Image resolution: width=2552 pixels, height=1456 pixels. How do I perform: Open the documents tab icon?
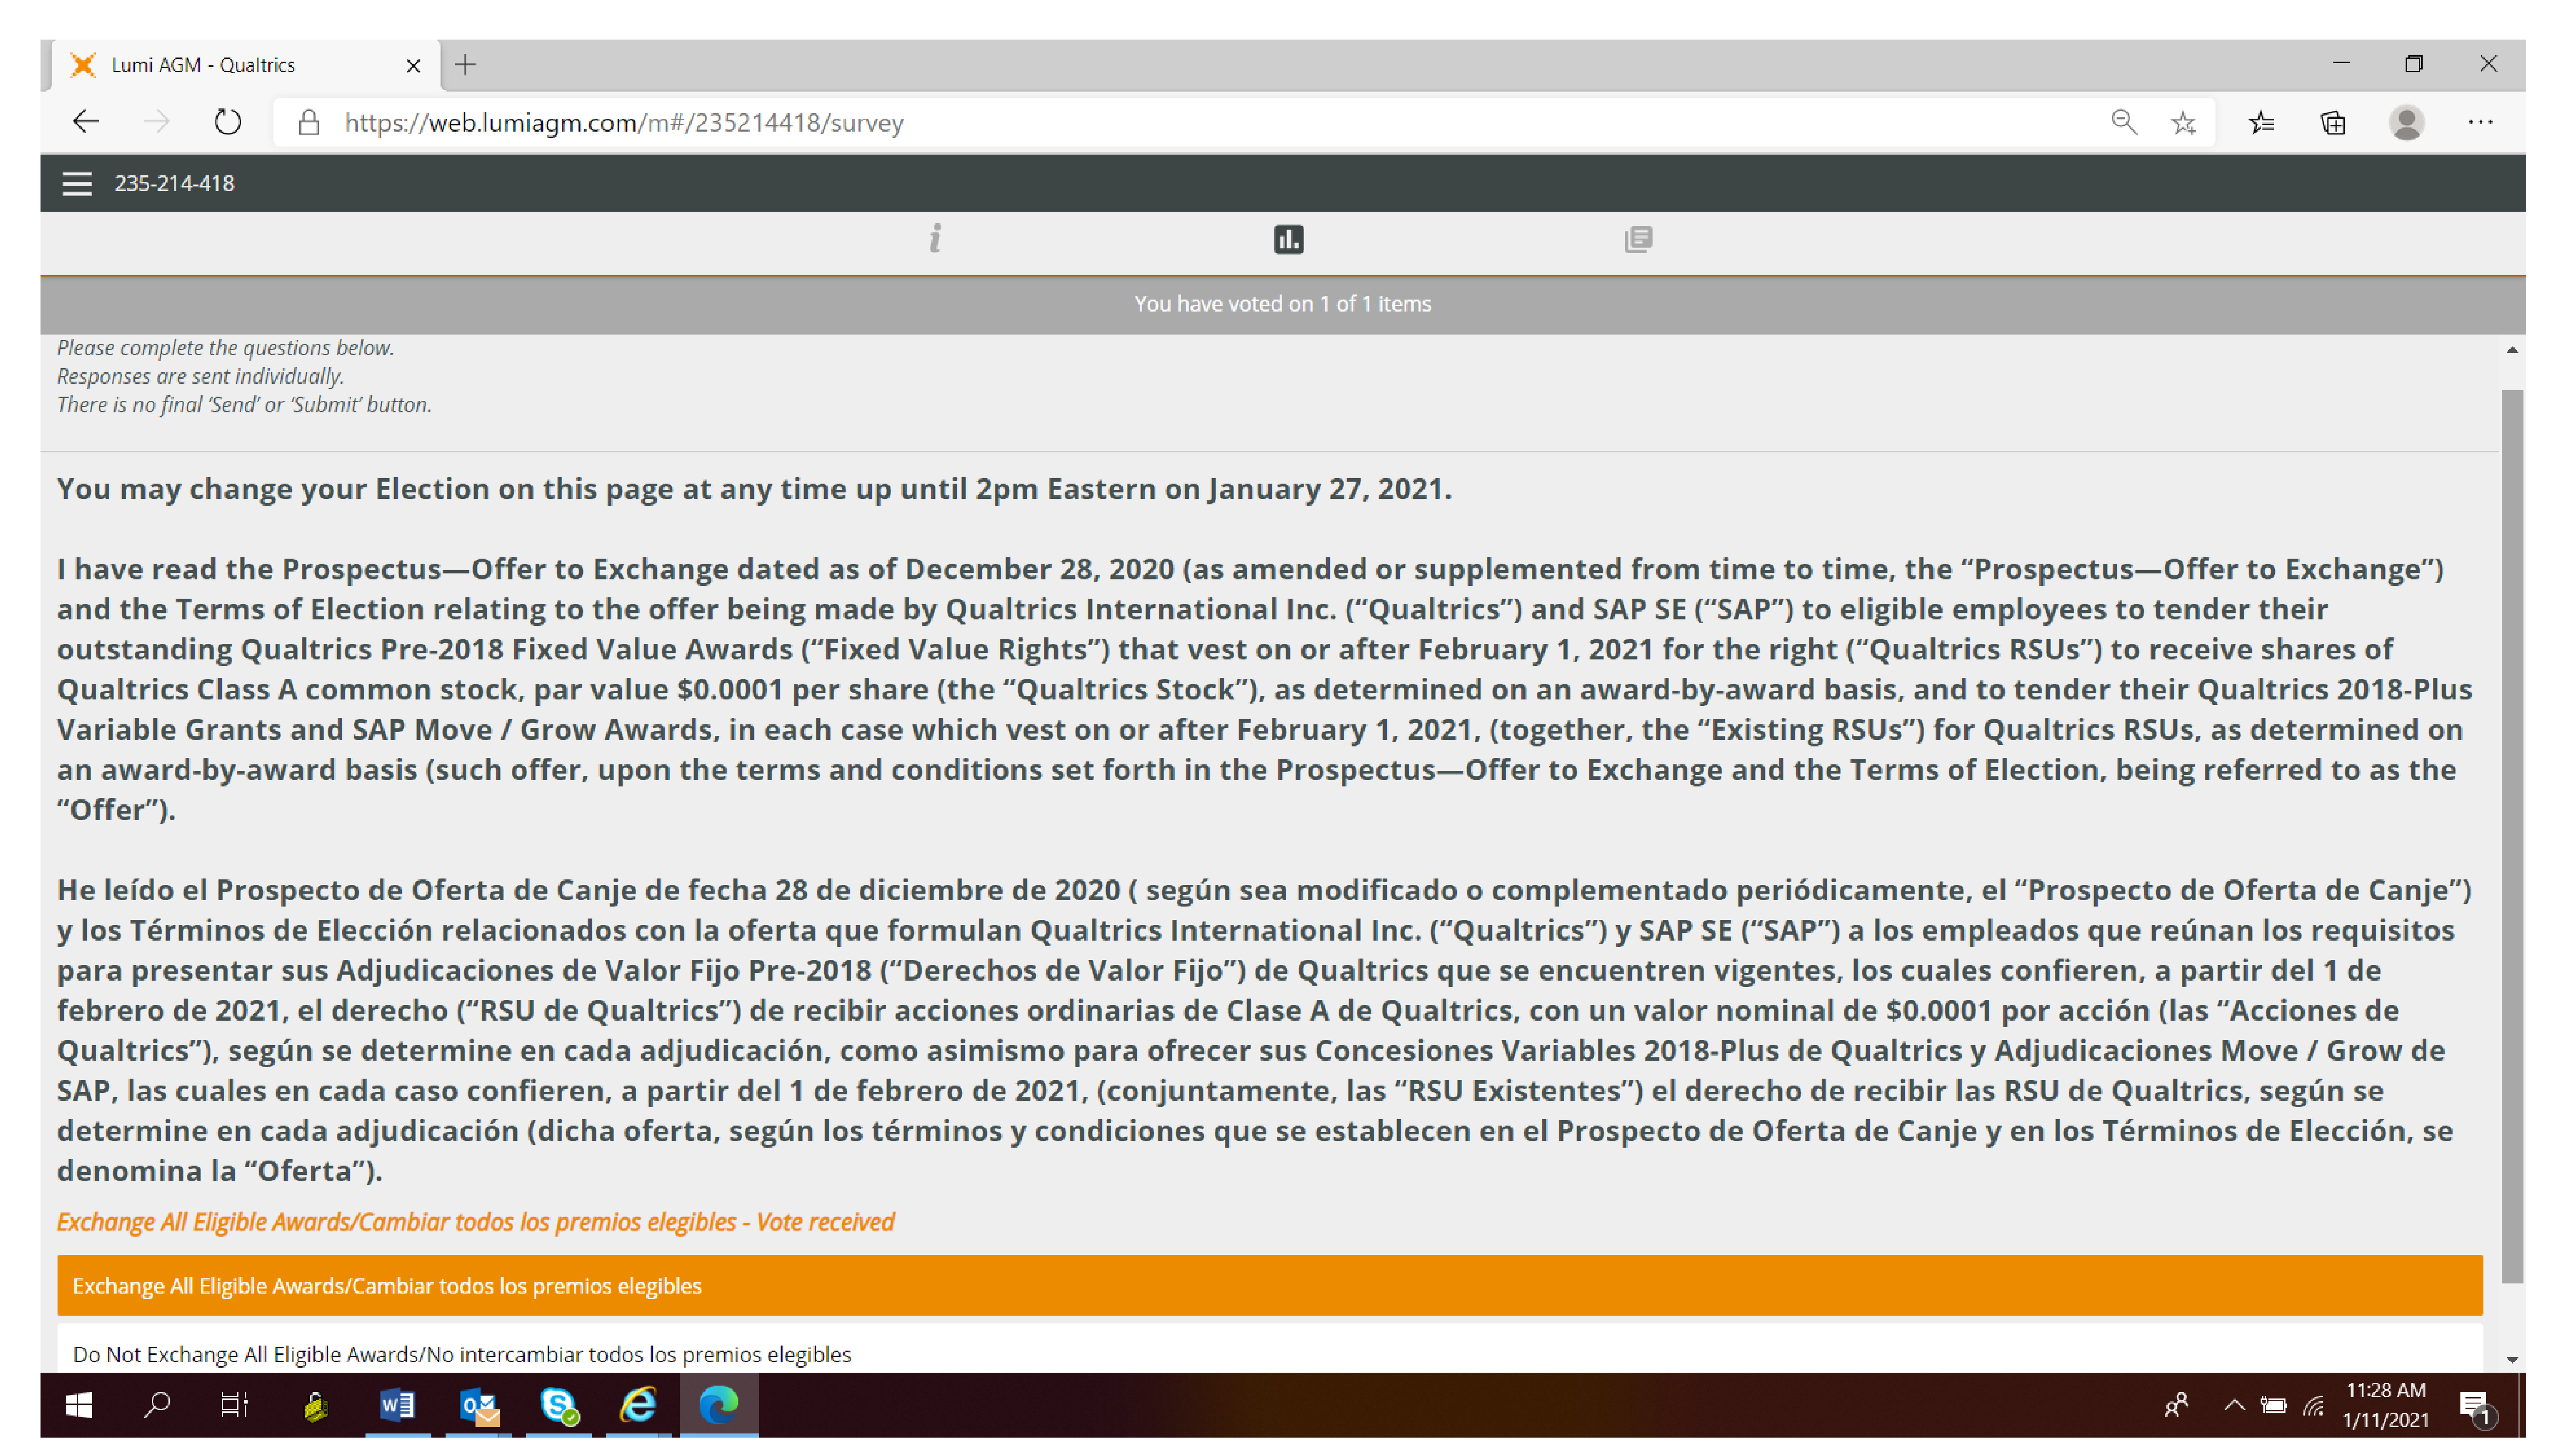pyautogui.click(x=1637, y=239)
